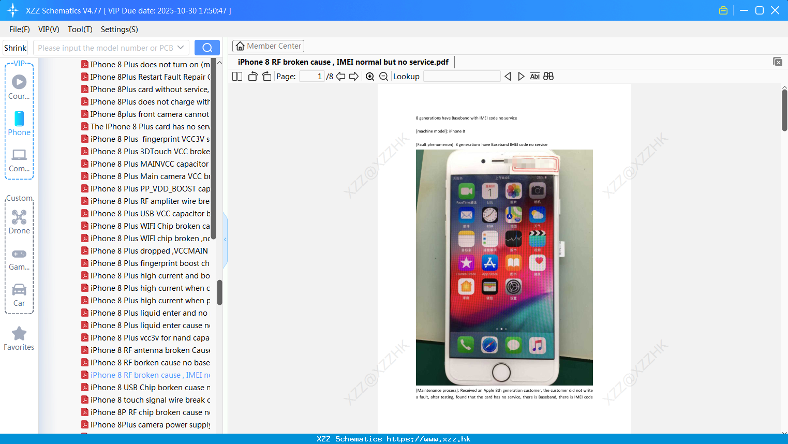Open the Favorites section

coord(19,339)
